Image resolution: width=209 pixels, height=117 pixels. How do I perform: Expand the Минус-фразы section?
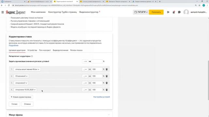pos(109,115)
